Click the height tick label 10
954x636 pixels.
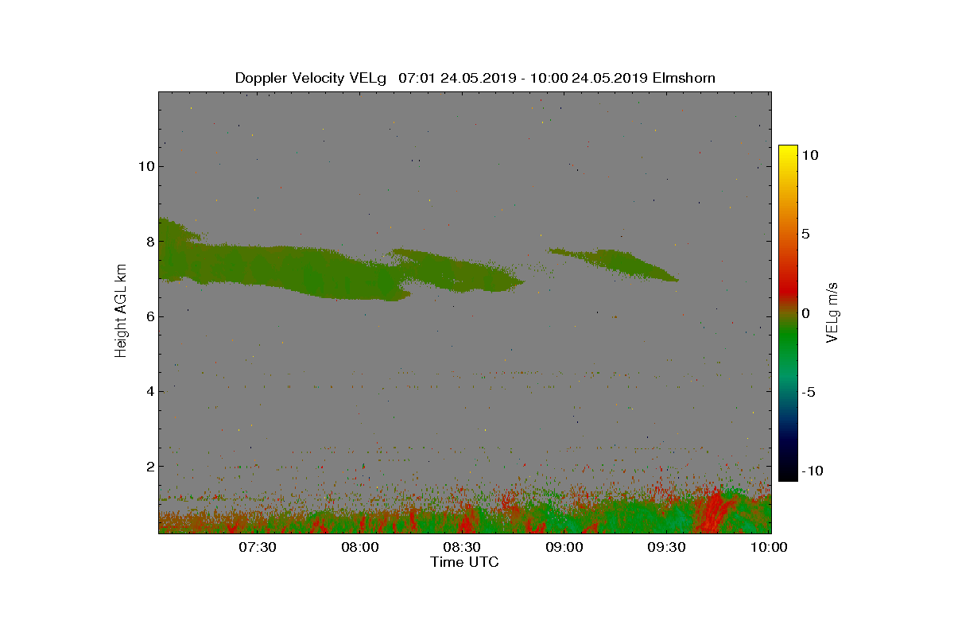click(145, 166)
